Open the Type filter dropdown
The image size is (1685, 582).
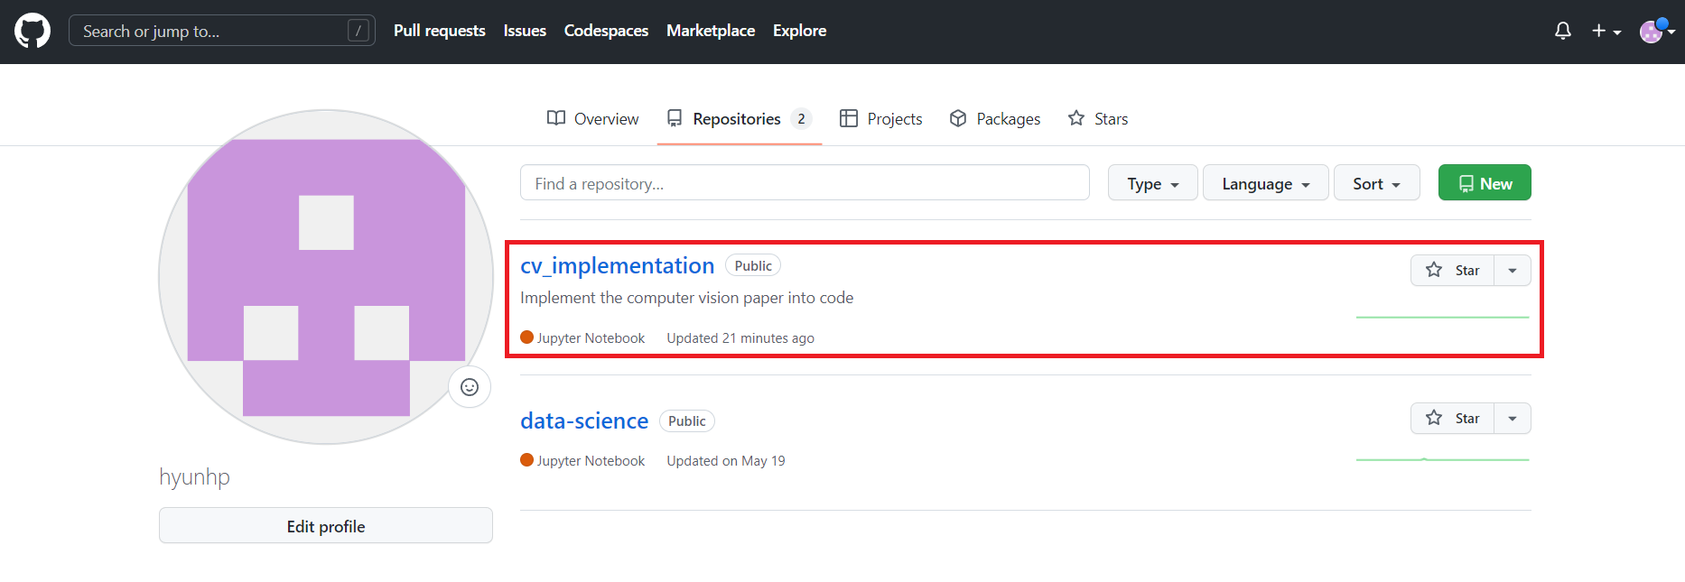click(1152, 183)
